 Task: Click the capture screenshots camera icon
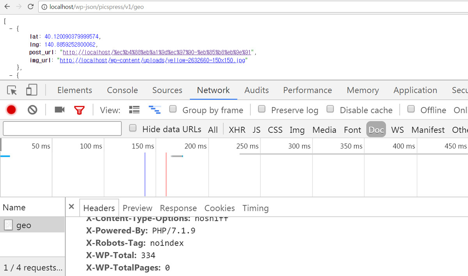[59, 110]
